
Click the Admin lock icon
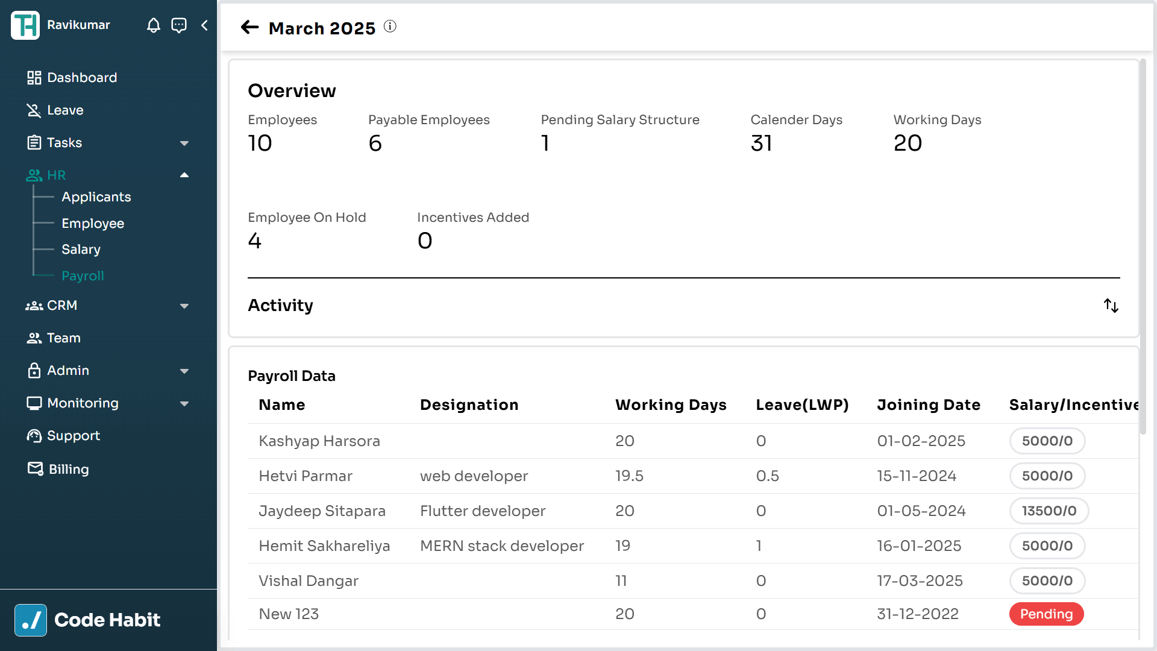tap(34, 370)
